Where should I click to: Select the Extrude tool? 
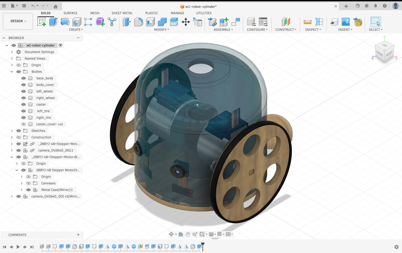(53, 22)
